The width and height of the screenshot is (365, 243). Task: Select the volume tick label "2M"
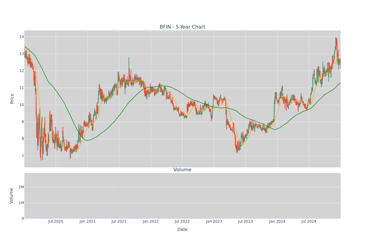[x=21, y=187]
